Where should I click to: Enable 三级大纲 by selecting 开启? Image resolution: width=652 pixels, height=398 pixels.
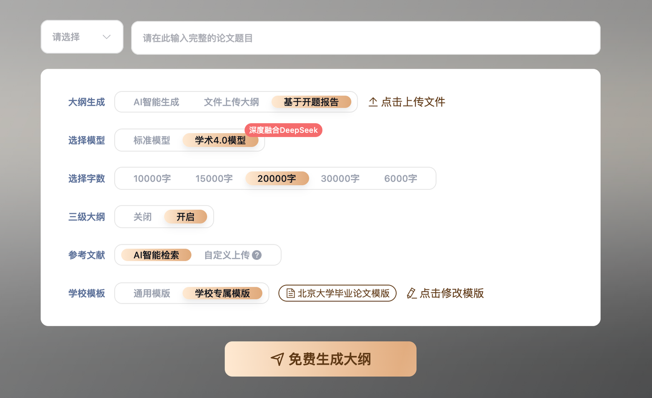tap(186, 217)
